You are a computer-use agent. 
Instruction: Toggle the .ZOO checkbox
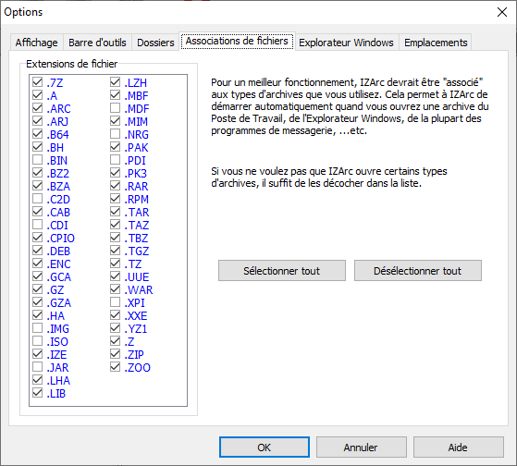pyautogui.click(x=115, y=367)
